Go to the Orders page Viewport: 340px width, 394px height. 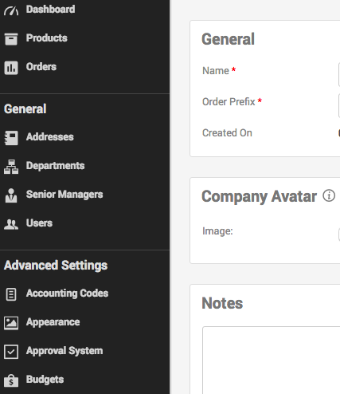pyautogui.click(x=41, y=67)
